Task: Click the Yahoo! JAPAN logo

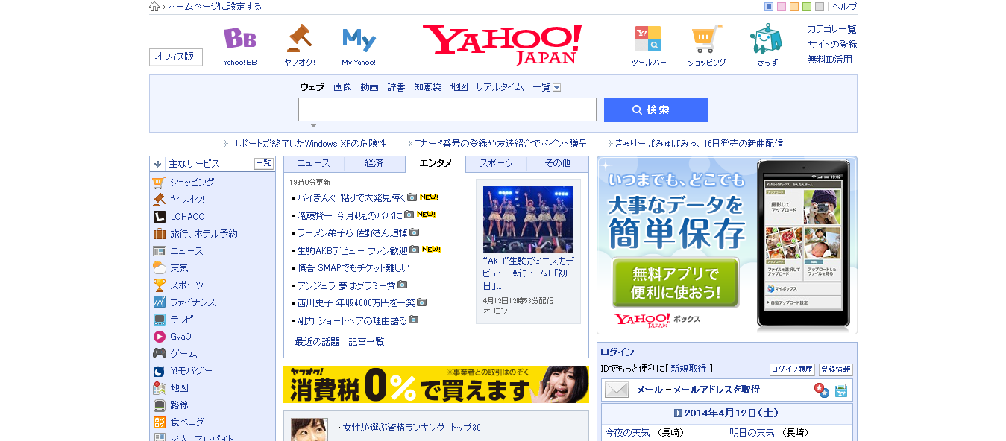Action: pyautogui.click(x=503, y=44)
